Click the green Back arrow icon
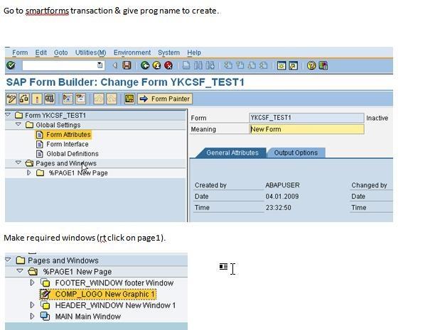This screenshot has height=330, width=445. point(145,65)
